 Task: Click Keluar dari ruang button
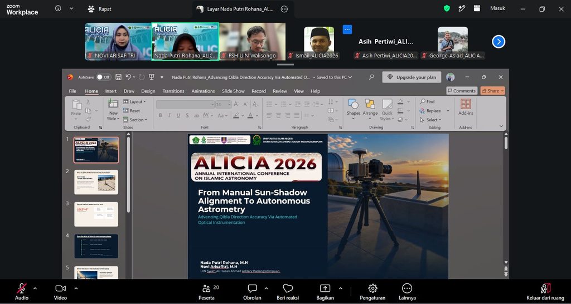[x=545, y=292]
